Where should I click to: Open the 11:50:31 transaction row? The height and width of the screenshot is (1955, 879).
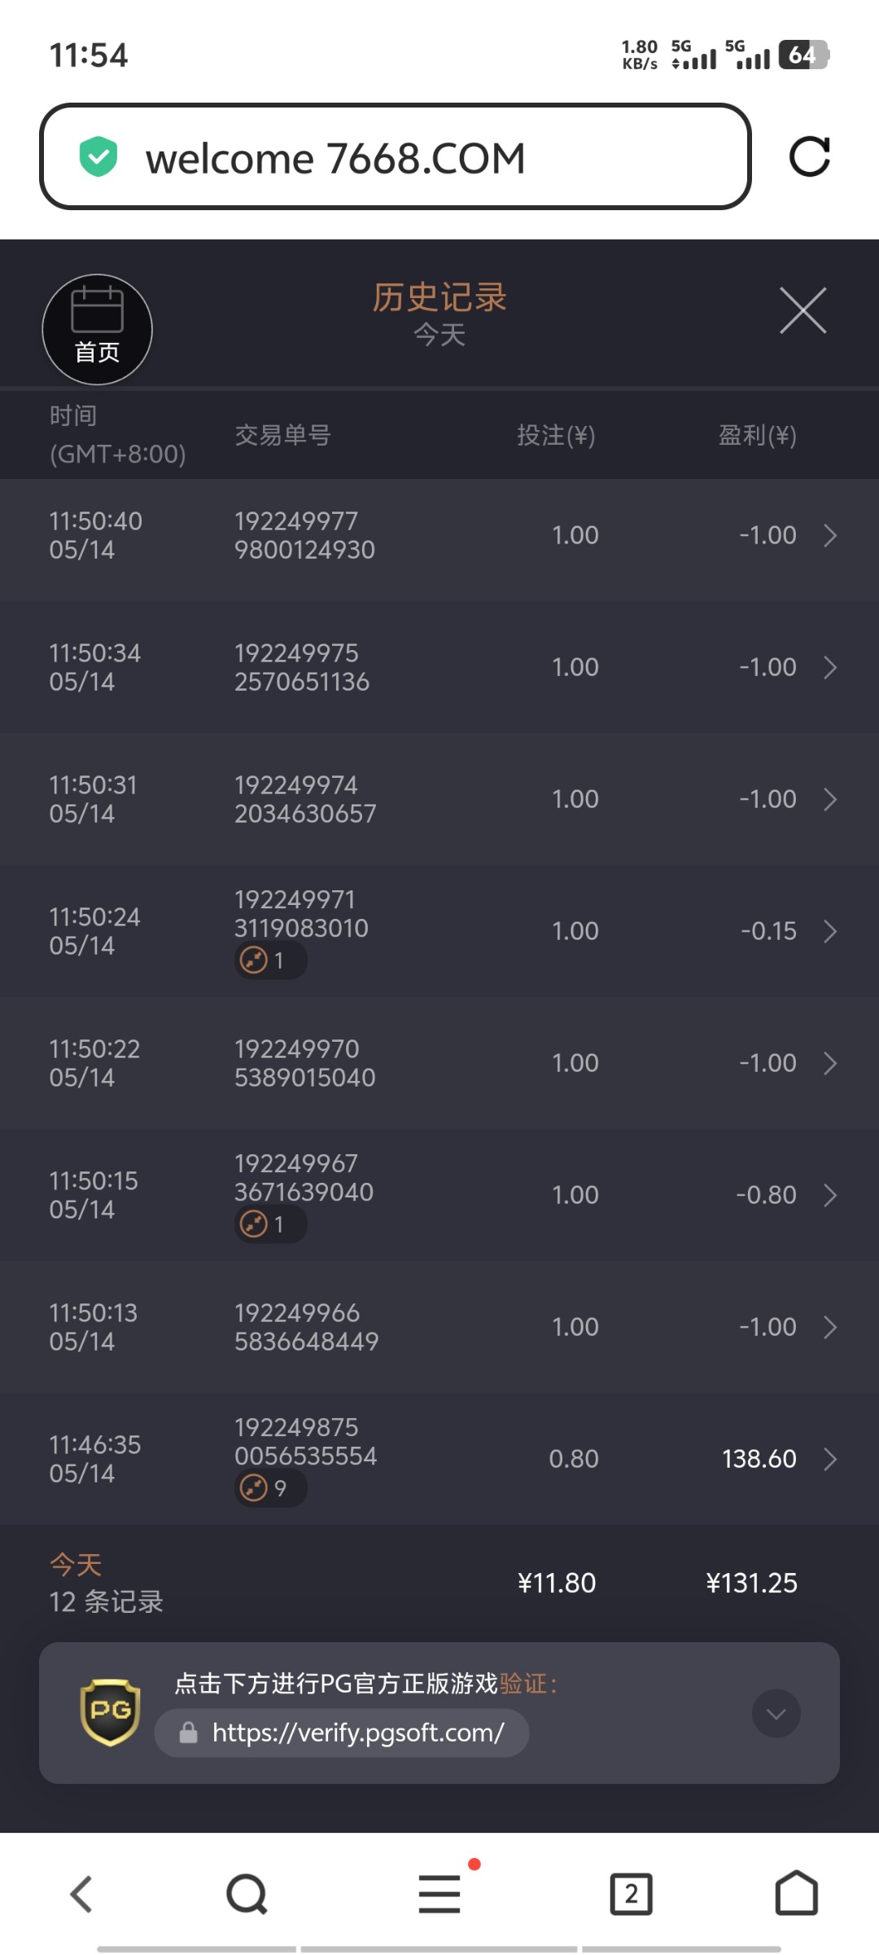pos(439,799)
